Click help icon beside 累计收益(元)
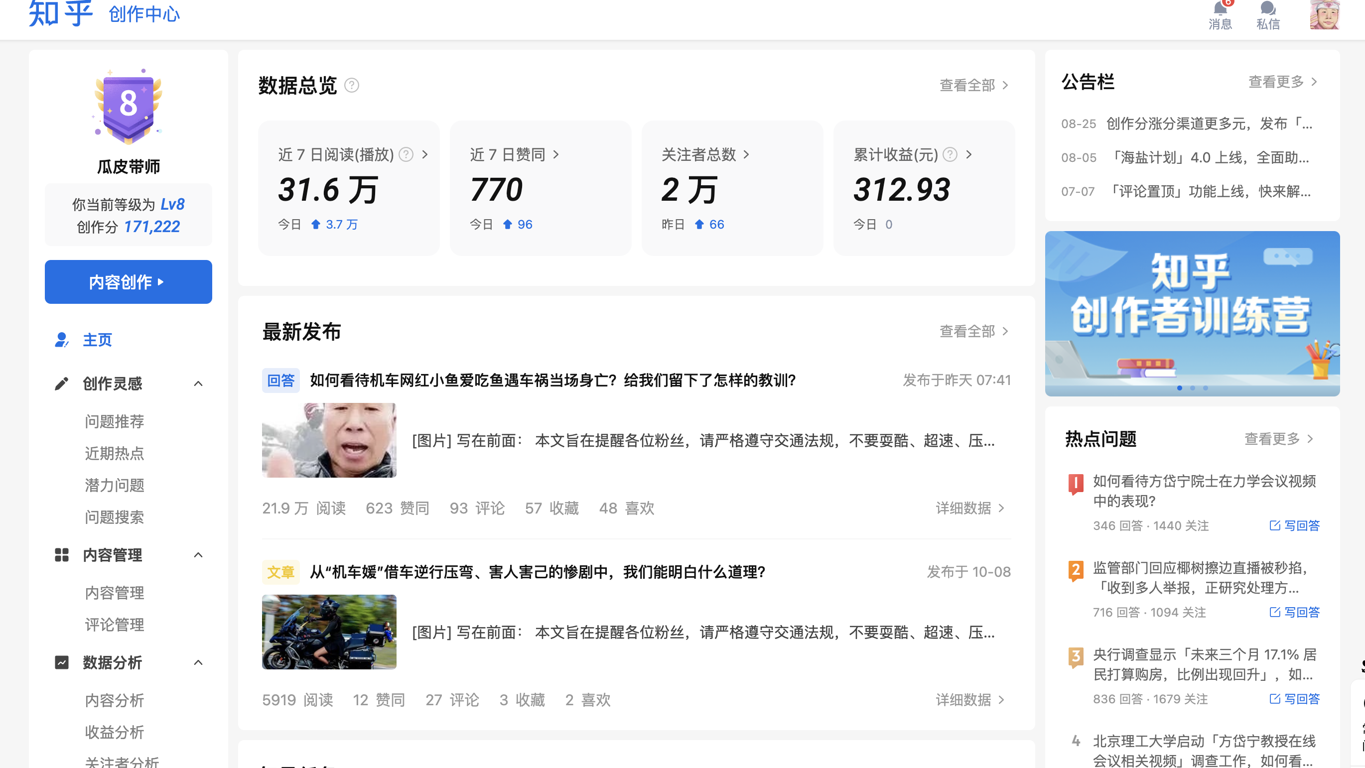This screenshot has width=1365, height=768. coord(950,154)
